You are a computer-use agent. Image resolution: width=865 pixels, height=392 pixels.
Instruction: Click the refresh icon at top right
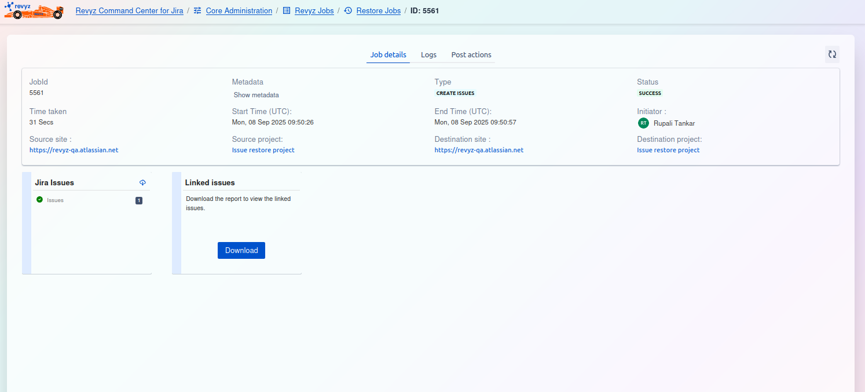click(x=832, y=54)
